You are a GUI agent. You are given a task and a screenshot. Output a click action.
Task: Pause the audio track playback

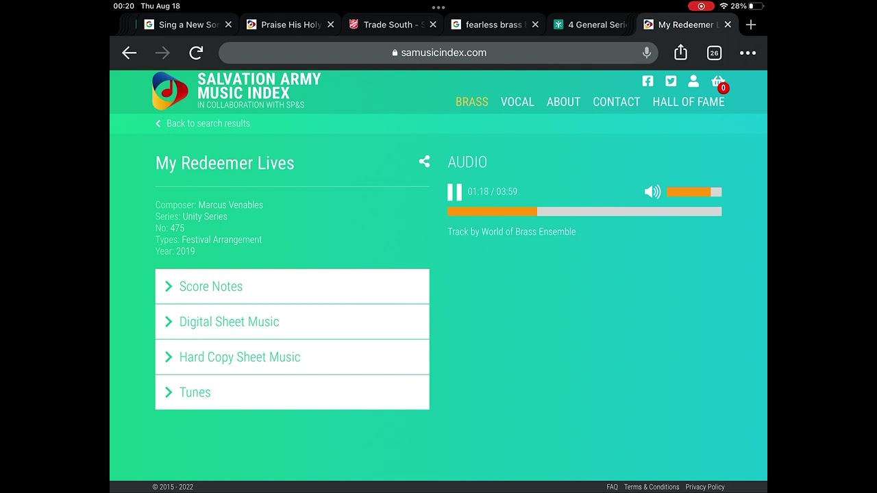tap(454, 192)
